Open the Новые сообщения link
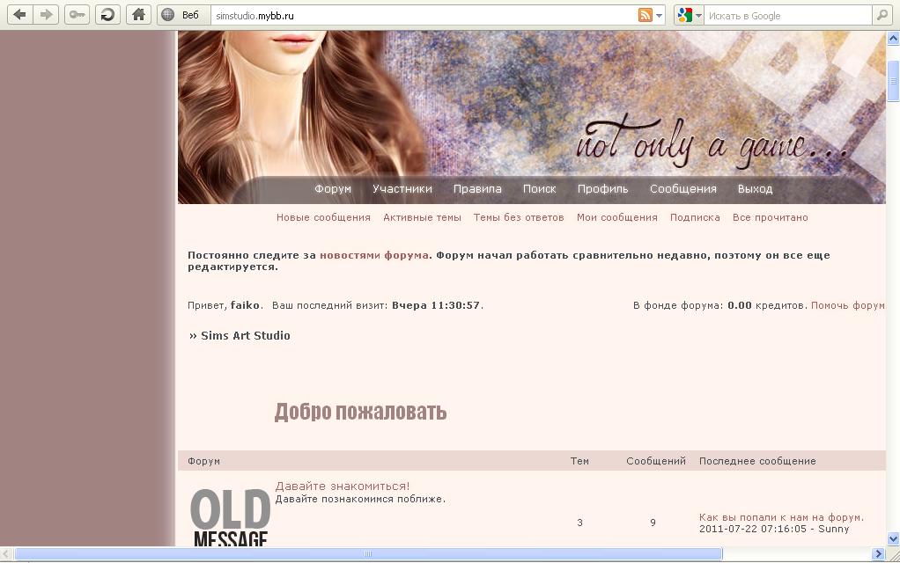The image size is (900, 563). pos(324,217)
